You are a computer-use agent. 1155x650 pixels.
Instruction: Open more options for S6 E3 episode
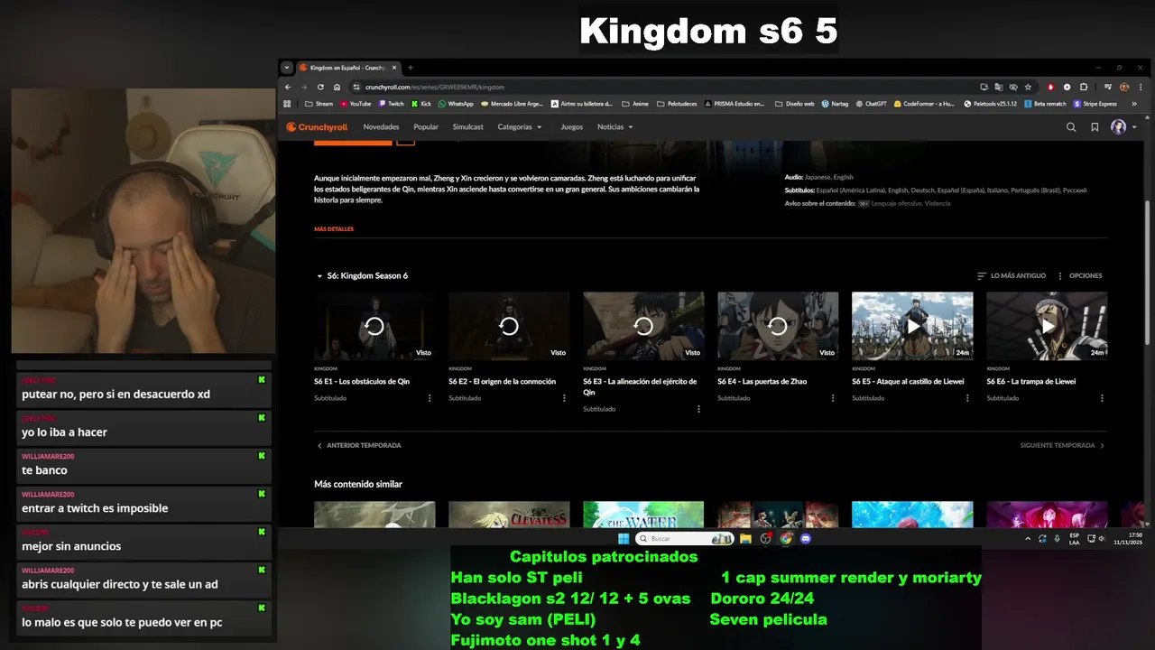(x=698, y=409)
